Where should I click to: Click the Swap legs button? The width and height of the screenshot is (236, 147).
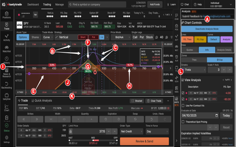pos(135,119)
